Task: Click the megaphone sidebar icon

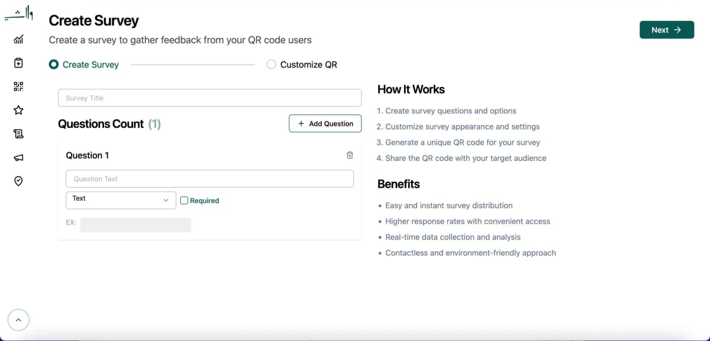Action: click(18, 157)
